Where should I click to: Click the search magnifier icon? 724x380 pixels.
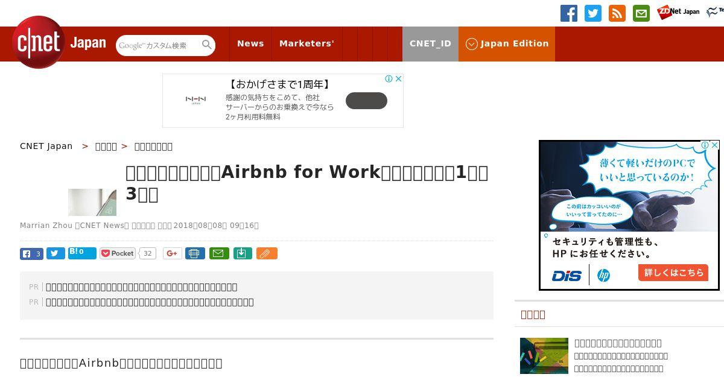click(x=207, y=45)
